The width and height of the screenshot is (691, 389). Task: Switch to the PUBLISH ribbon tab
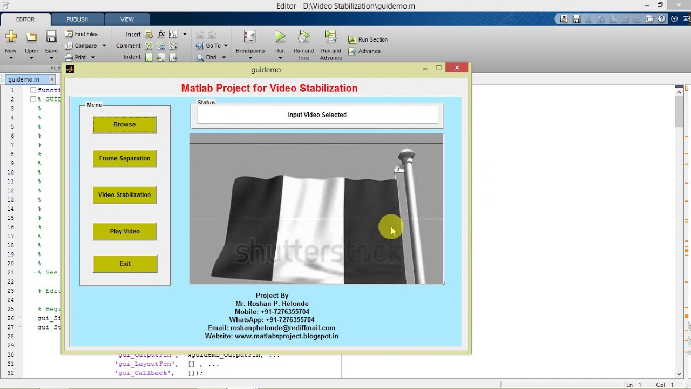[x=77, y=19]
